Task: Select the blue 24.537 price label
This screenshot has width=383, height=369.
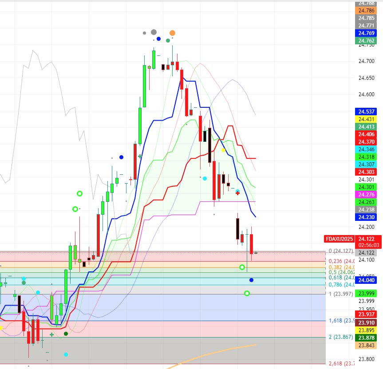Action: (367, 111)
